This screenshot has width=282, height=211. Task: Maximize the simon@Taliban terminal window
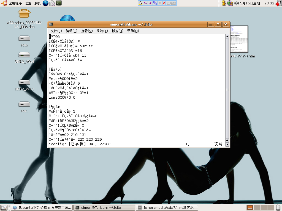218,24
